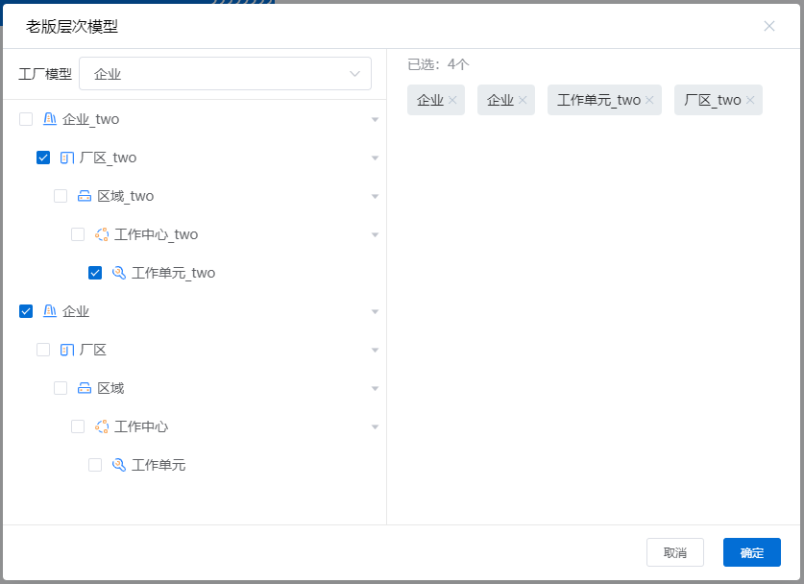Check the 区域_two checkbox
Screen dimensions: 804x584
coord(61,196)
